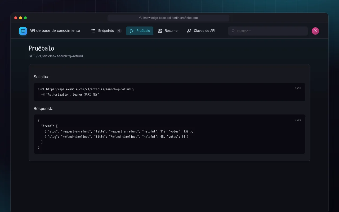The height and width of the screenshot is (212, 339).
Task: Click the Pruébalo play icon
Action: (x=132, y=31)
